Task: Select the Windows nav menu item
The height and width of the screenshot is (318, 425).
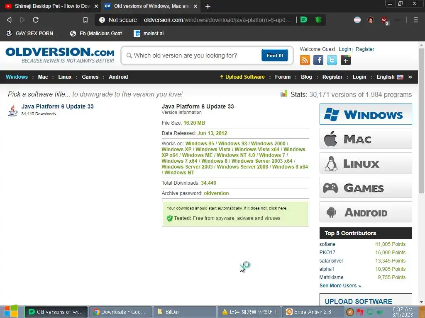Action: [x=17, y=77]
